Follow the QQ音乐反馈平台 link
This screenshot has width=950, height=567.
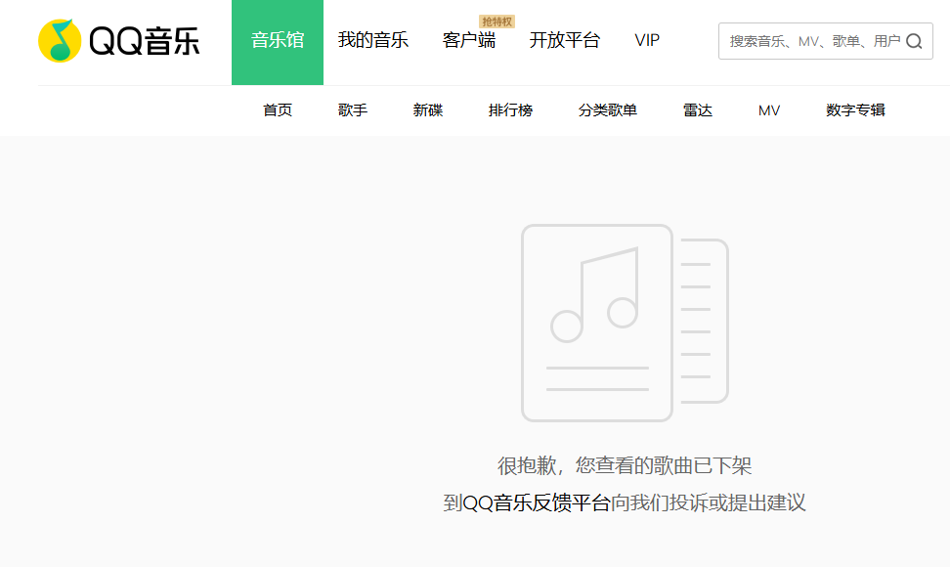(x=537, y=502)
